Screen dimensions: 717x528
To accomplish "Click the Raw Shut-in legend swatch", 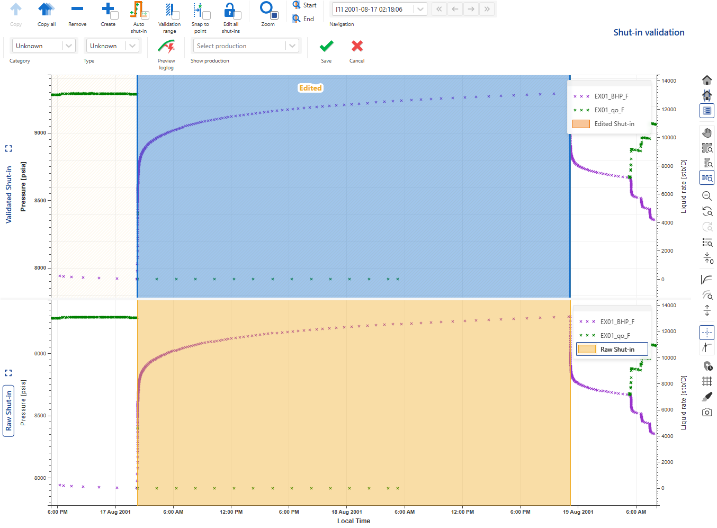I will (587, 350).
